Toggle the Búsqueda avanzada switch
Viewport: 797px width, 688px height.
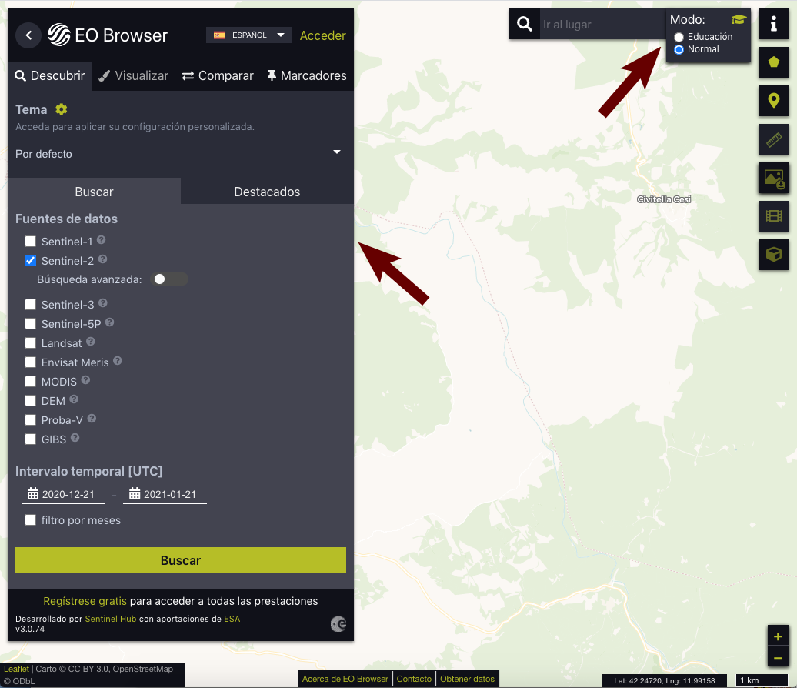(x=169, y=279)
